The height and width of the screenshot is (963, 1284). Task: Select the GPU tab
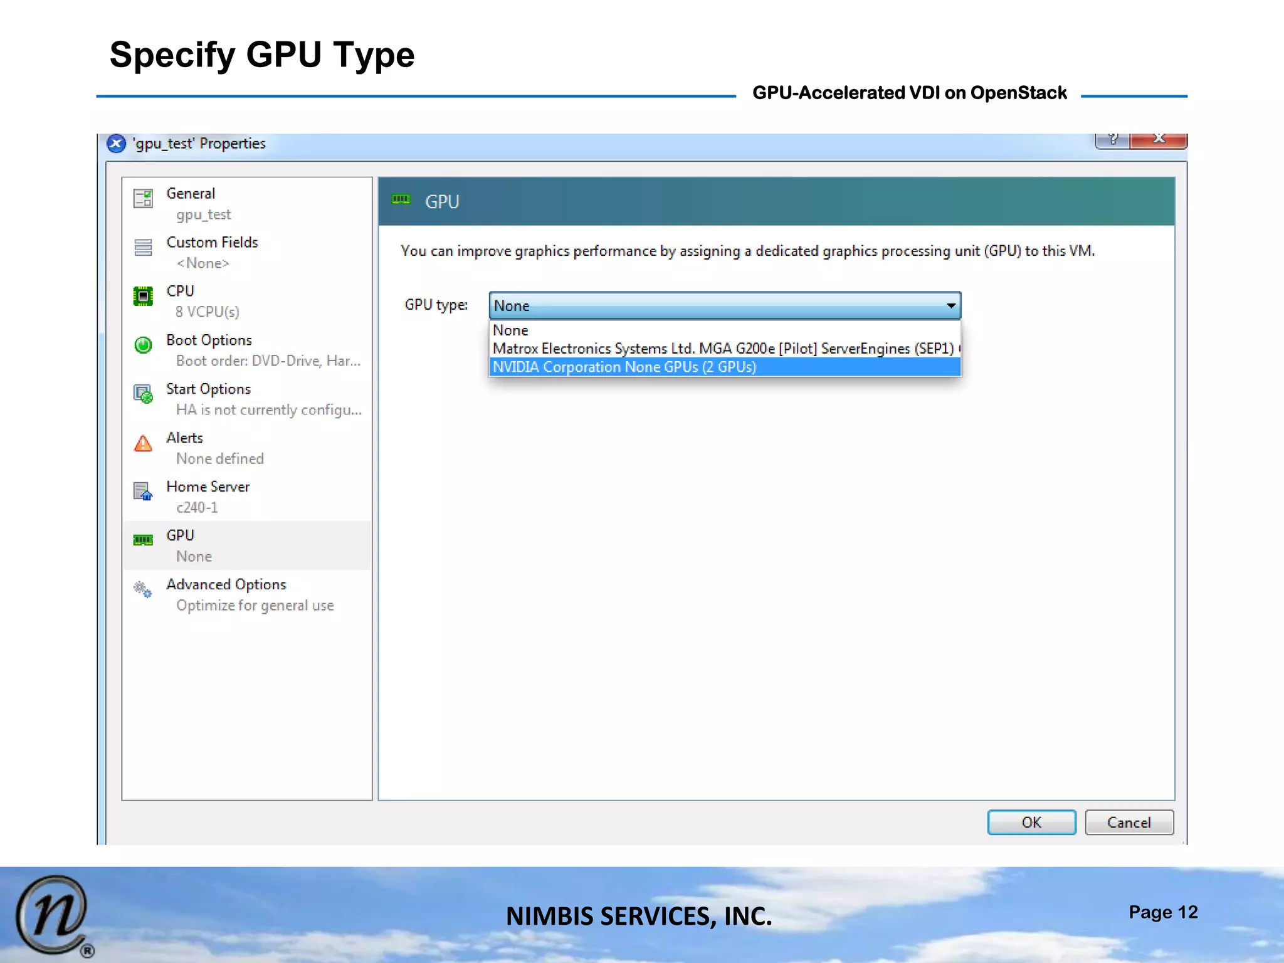pyautogui.click(x=247, y=545)
